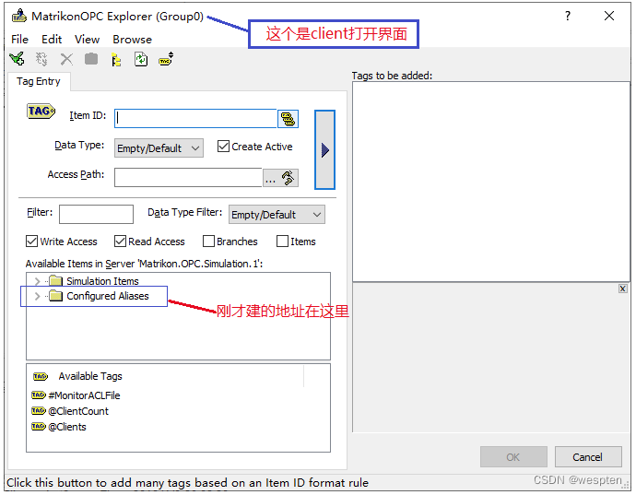Click the question mark help button

[x=568, y=17]
